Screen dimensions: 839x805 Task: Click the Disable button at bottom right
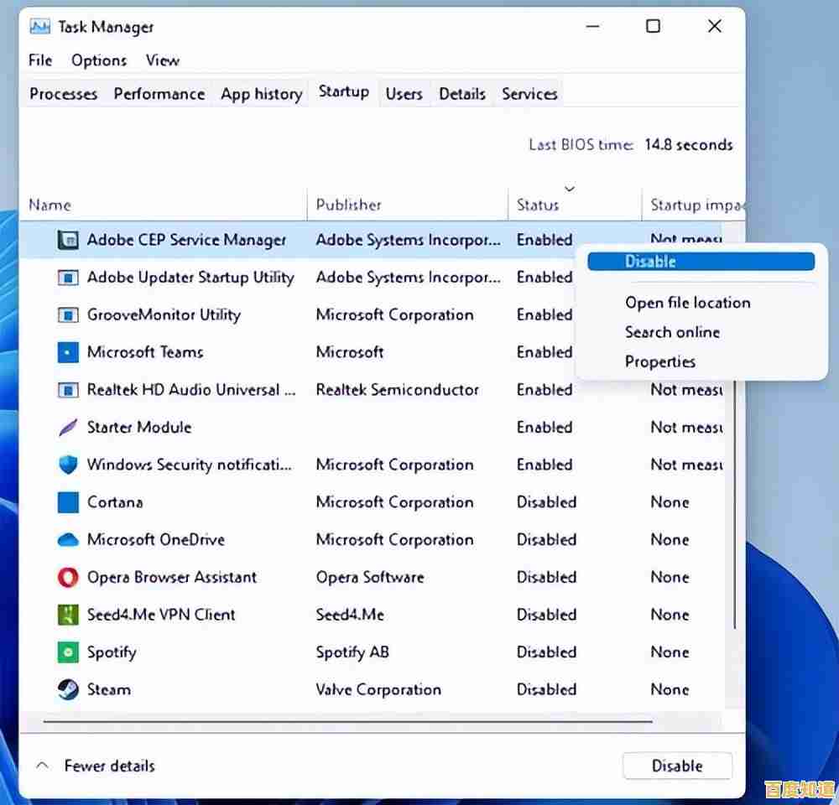pos(677,766)
